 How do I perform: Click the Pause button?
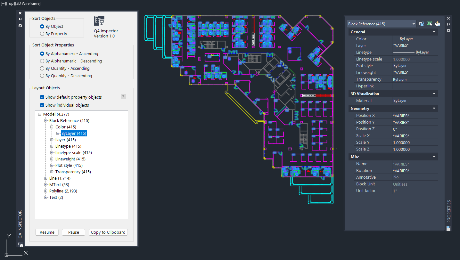click(x=74, y=232)
